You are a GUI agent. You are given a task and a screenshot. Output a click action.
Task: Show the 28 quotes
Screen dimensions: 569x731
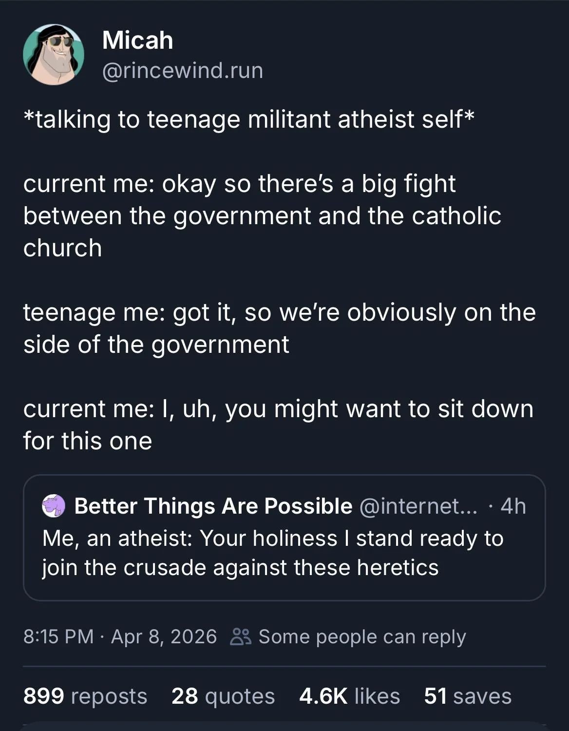point(223,696)
